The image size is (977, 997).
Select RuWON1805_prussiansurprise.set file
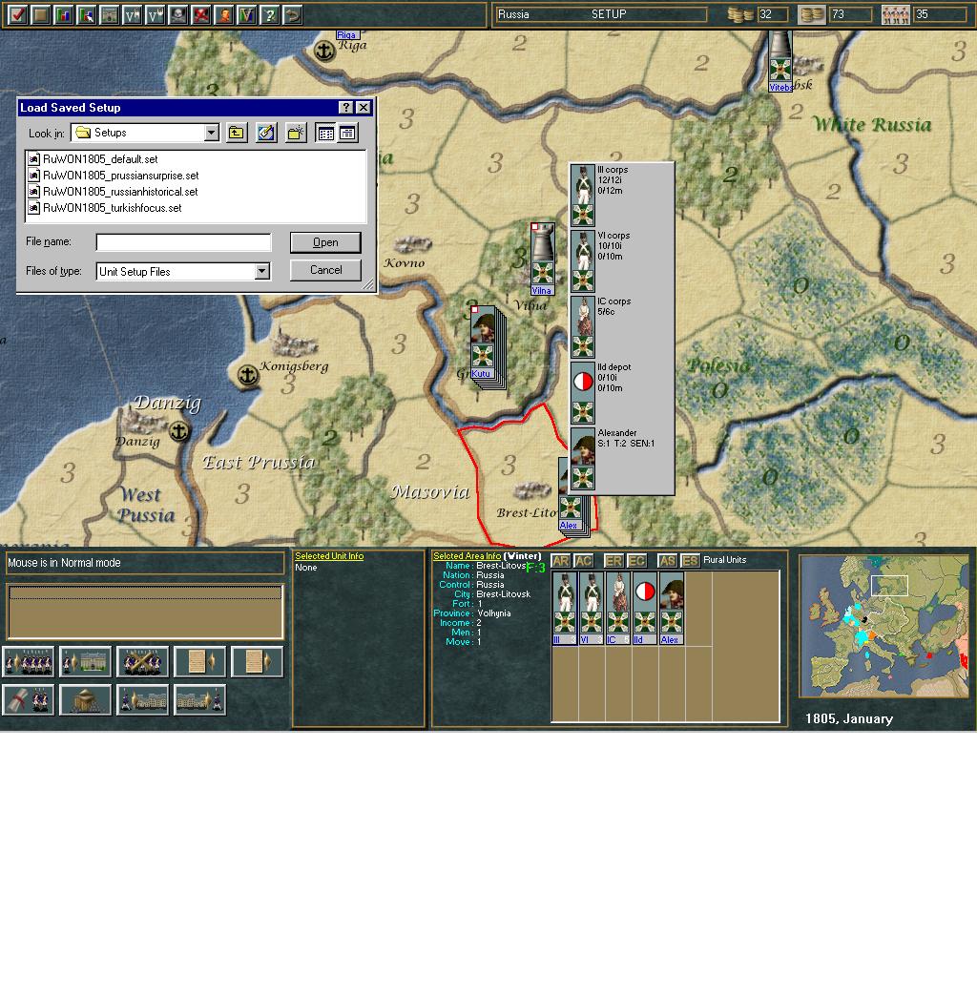click(114, 176)
